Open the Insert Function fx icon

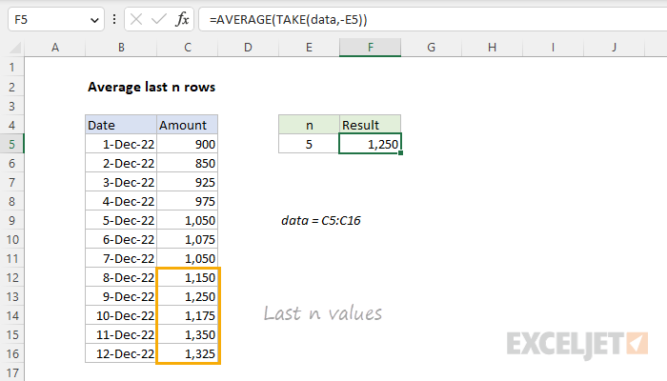(182, 19)
